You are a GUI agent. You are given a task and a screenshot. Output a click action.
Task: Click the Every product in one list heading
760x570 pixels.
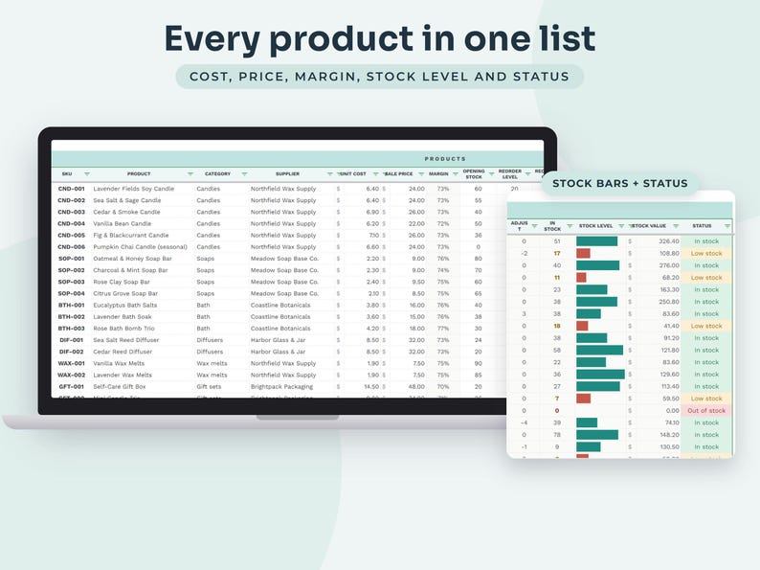[x=379, y=39]
